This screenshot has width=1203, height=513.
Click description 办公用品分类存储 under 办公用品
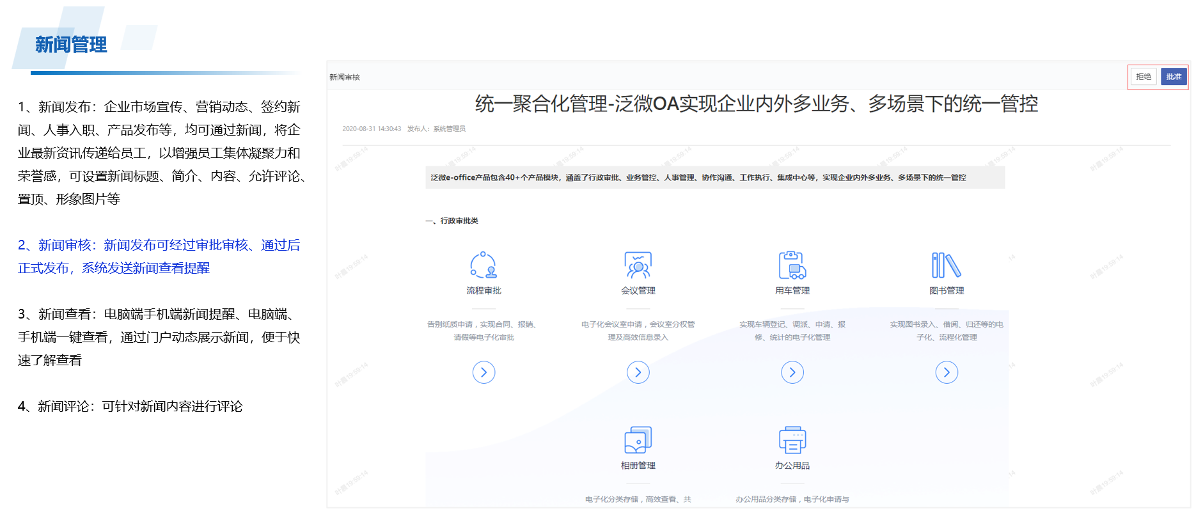pos(792,500)
